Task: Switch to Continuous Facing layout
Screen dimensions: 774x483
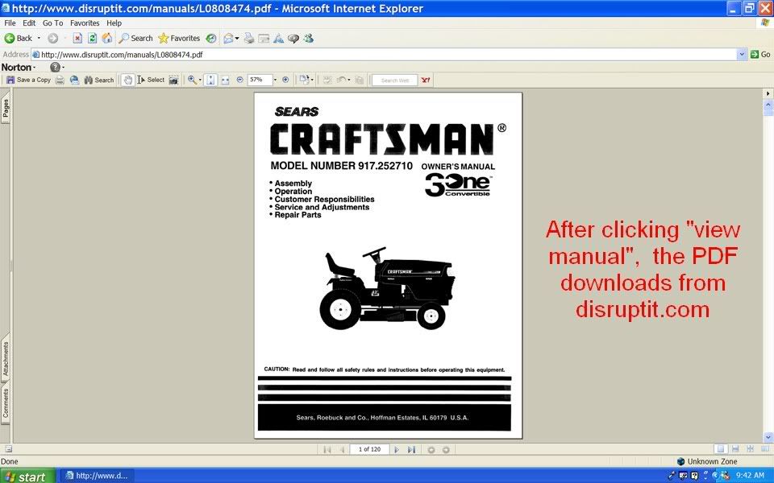Action: pos(750,448)
